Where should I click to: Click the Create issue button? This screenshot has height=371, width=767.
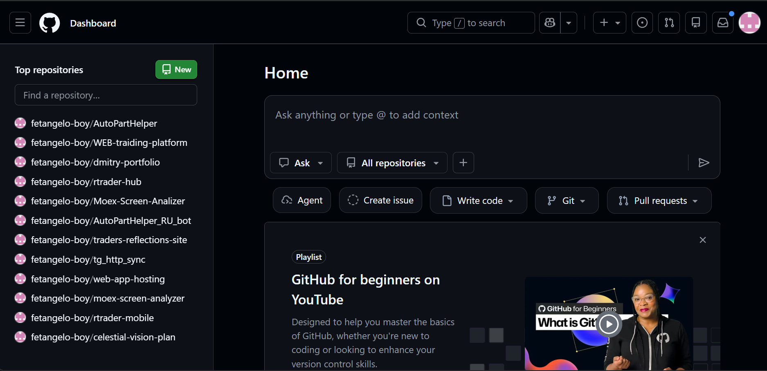click(x=380, y=200)
